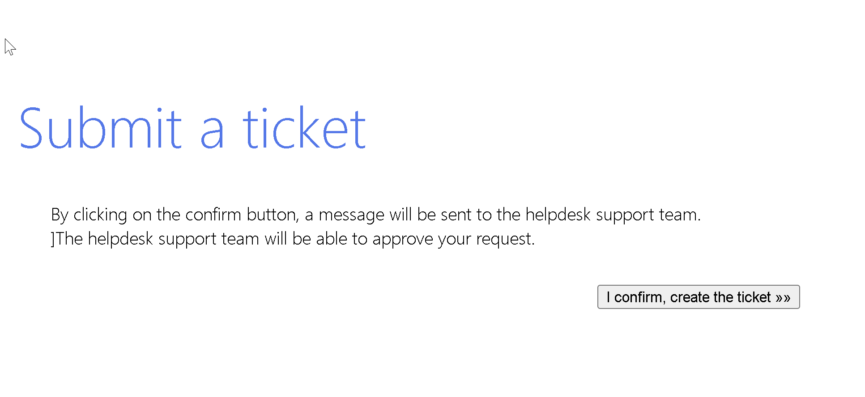The image size is (865, 397).
Task: Click the »» chevrons on the confirm button
Action: point(783,298)
